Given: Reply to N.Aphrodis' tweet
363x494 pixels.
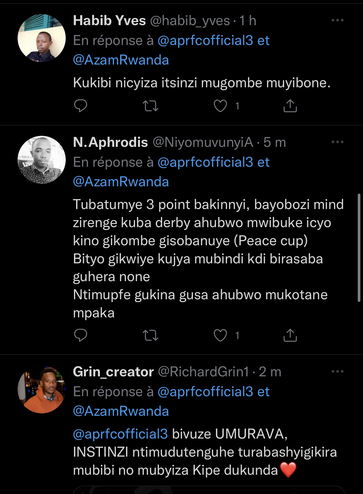Looking at the screenshot, I should (x=80, y=335).
